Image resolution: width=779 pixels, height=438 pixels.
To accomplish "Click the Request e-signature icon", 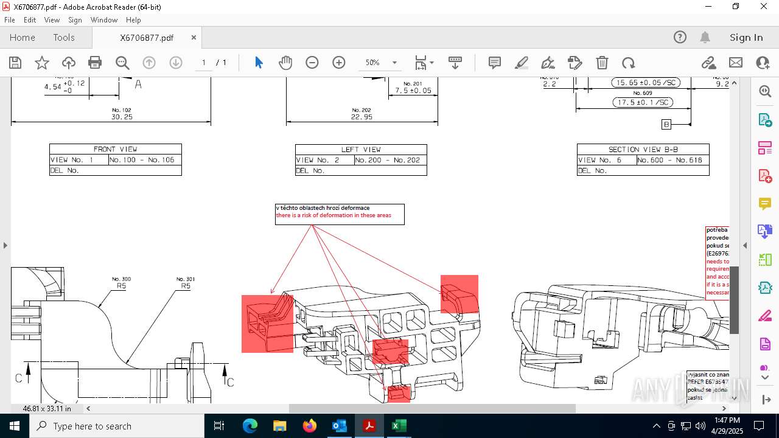I will [575, 63].
